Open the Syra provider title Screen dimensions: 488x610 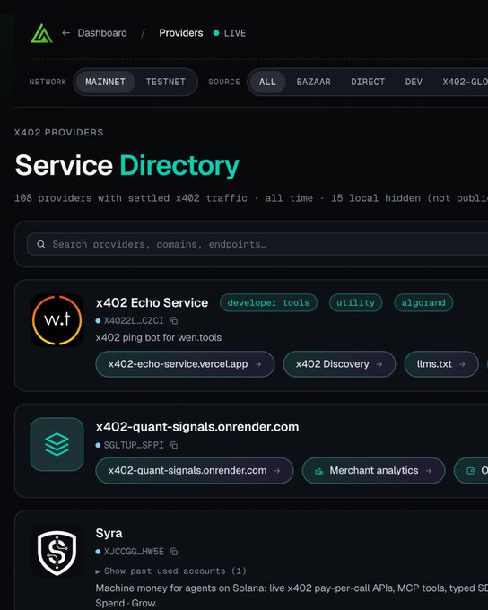(109, 533)
